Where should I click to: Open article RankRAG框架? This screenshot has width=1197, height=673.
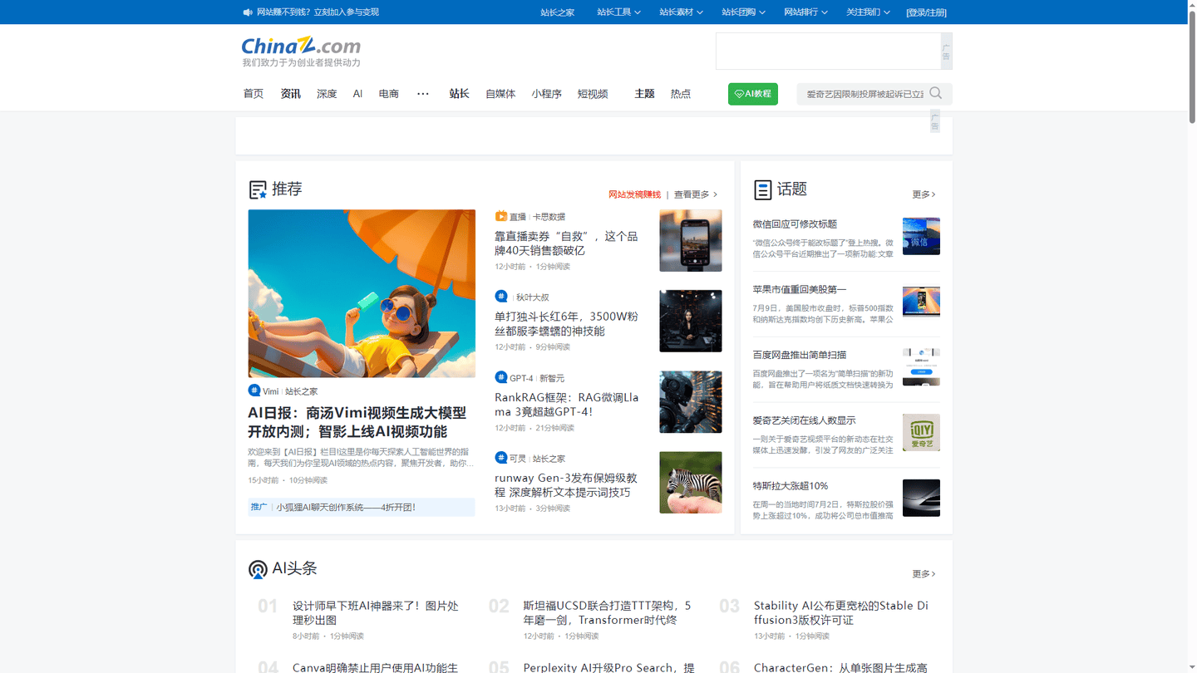point(567,405)
